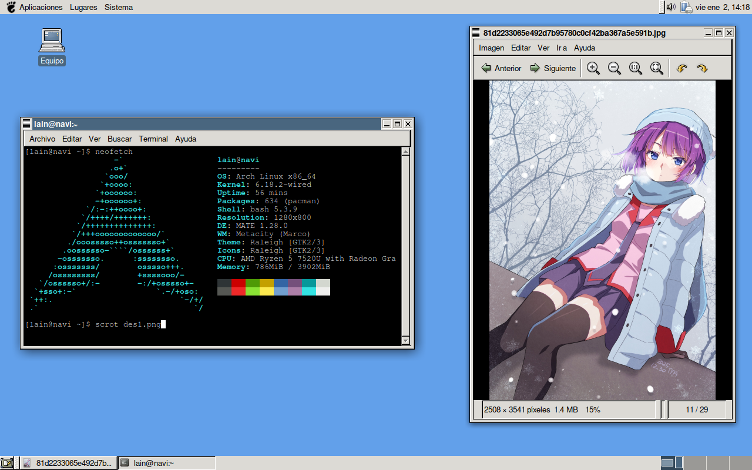Click the 'WM: Metacity (Marco)' line
The width and height of the screenshot is (752, 470).
264,234
